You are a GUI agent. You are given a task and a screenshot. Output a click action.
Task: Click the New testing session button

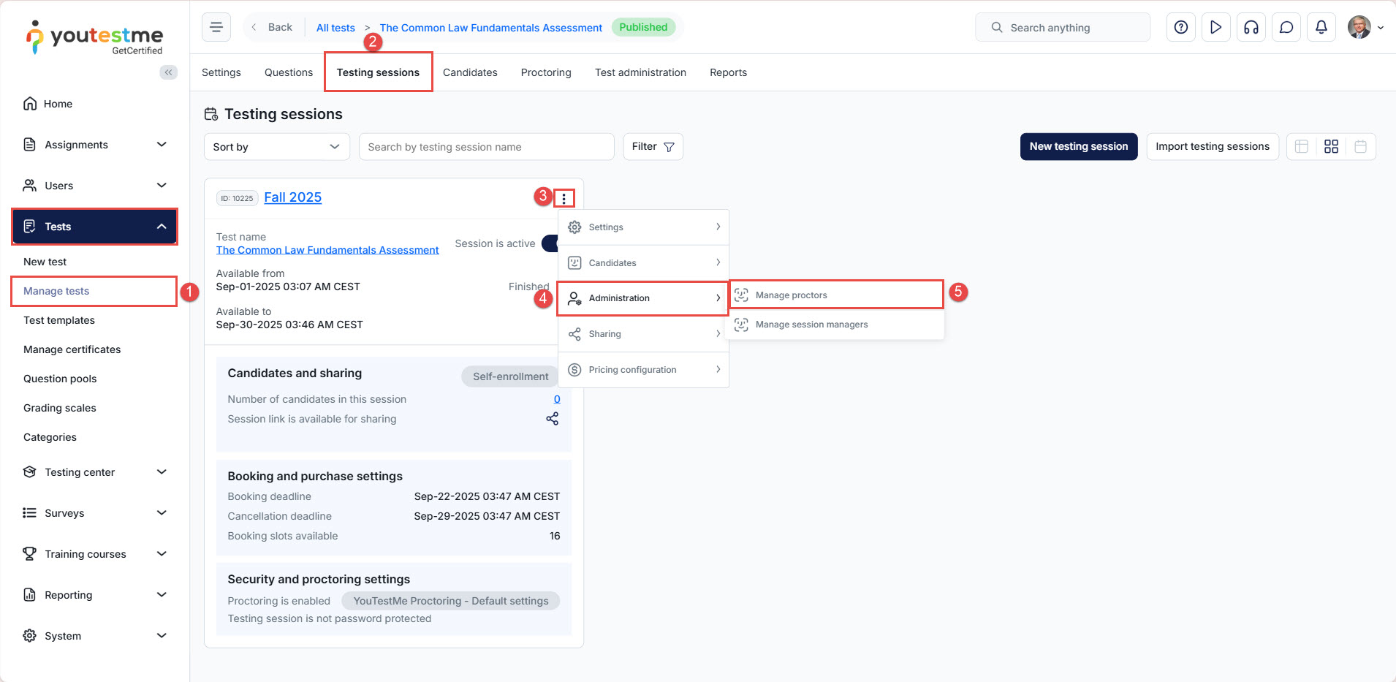coord(1078,147)
